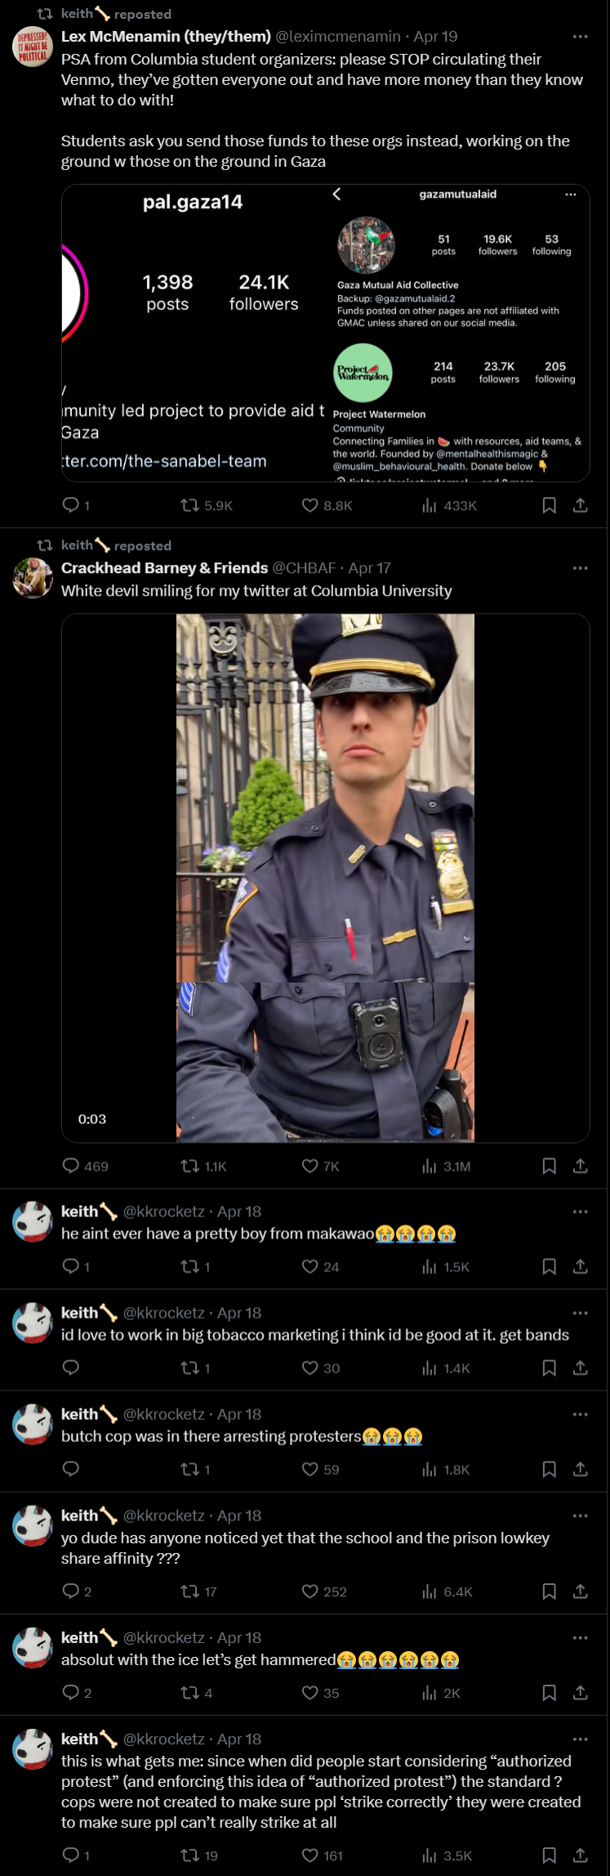The width and height of the screenshot is (610, 1876).
Task: Open the @leximcmenamin profile handle
Action: coord(338,36)
